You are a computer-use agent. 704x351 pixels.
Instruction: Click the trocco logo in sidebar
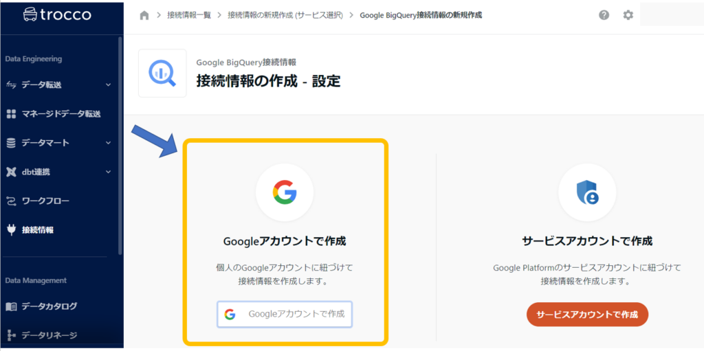coord(56,14)
